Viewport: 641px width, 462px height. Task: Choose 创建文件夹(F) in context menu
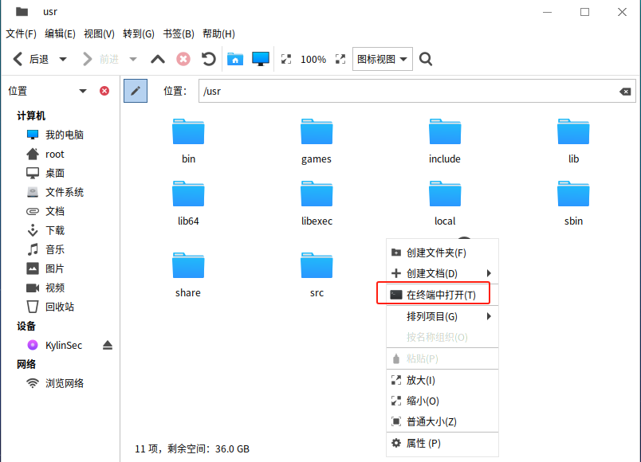click(435, 253)
